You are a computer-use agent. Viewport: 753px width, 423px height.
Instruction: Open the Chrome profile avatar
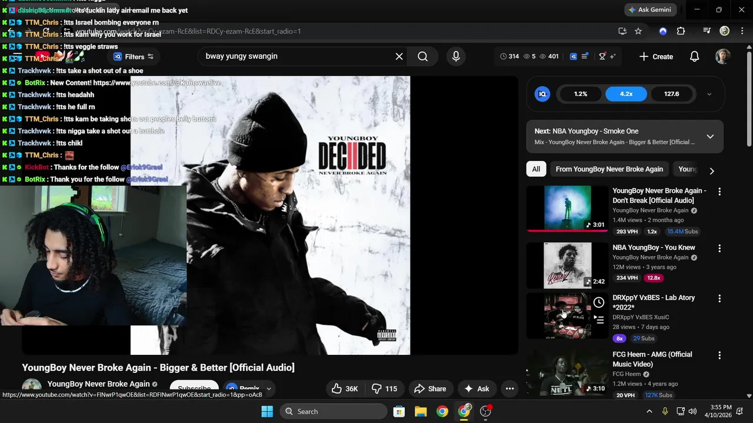pyautogui.click(x=725, y=31)
